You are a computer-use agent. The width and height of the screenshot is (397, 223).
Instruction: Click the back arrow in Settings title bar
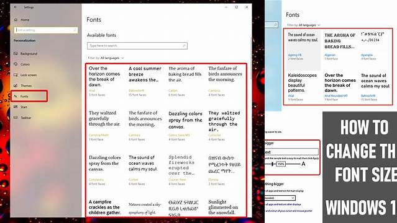click(x=16, y=7)
